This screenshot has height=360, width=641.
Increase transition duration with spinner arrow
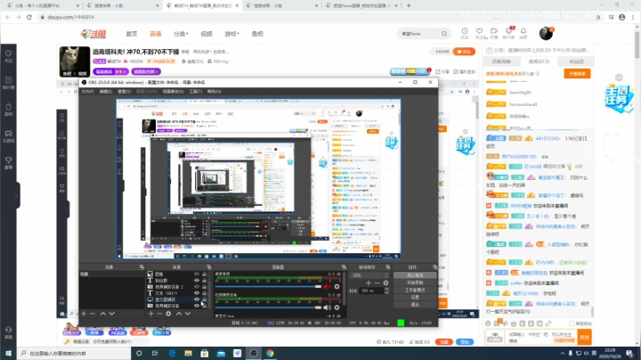[386, 289]
